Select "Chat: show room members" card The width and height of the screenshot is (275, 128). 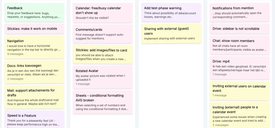[239, 45]
